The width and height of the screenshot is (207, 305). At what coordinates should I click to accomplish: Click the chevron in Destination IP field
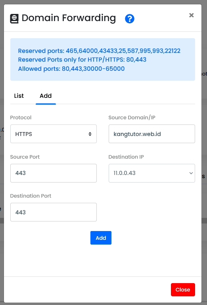(191, 173)
